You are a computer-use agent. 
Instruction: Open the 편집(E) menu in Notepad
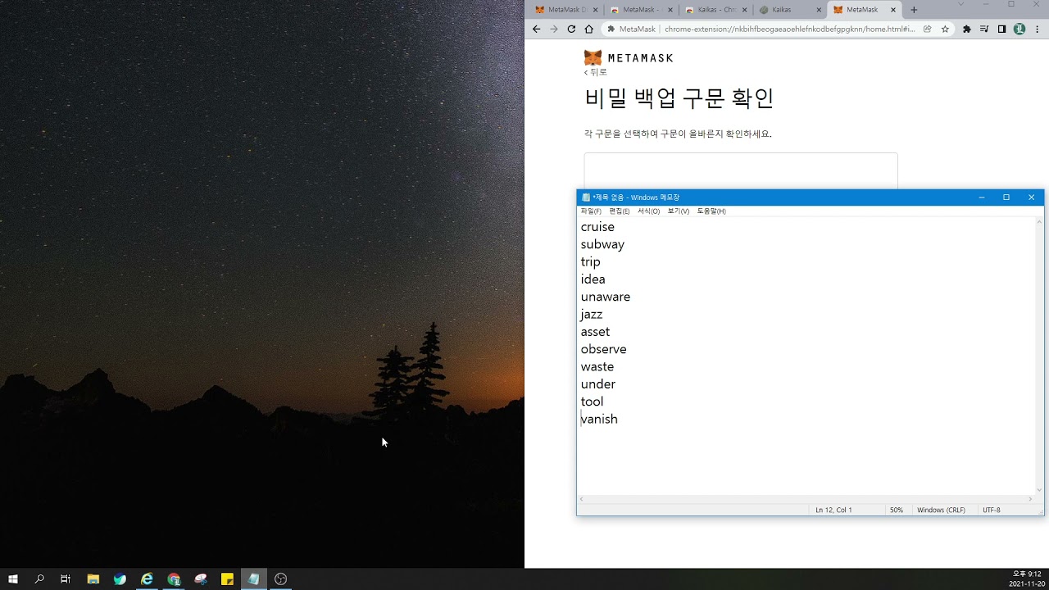tap(620, 211)
